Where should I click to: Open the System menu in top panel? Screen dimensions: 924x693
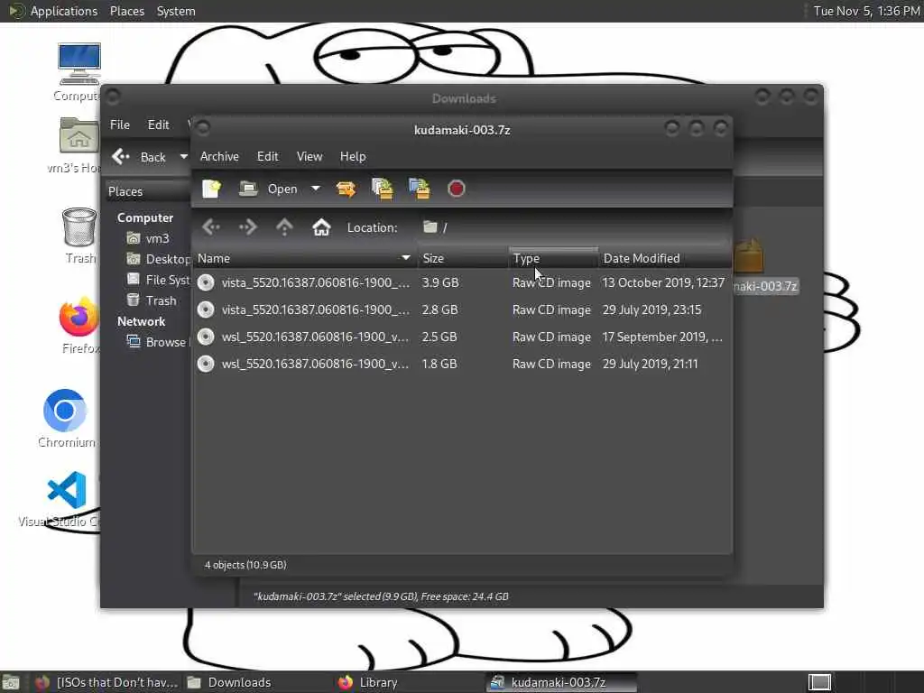pyautogui.click(x=176, y=11)
